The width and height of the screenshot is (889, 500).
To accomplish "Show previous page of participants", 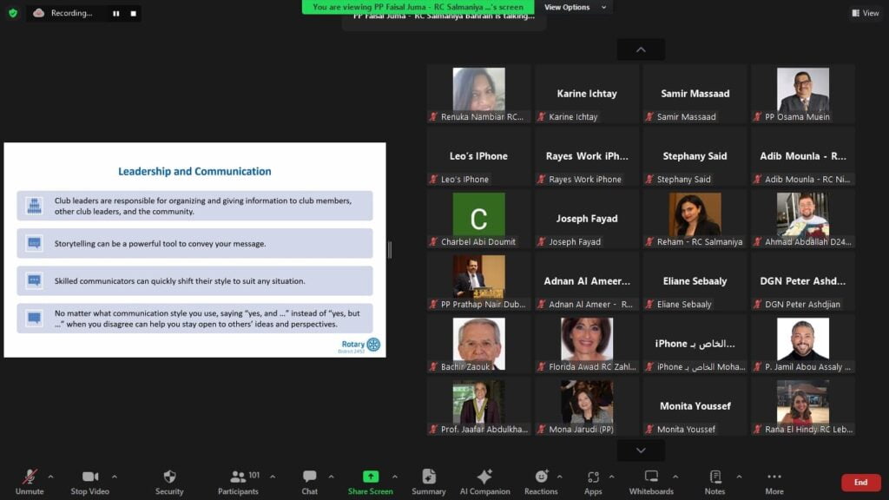I will (641, 49).
